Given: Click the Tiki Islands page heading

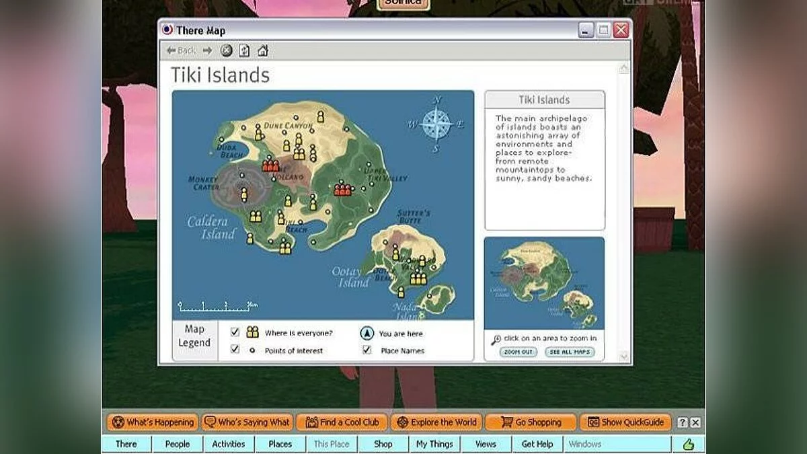Looking at the screenshot, I should [x=220, y=75].
